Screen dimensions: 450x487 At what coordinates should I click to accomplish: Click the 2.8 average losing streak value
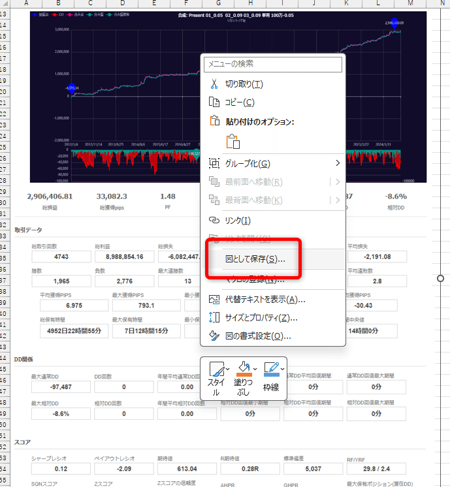[377, 281]
